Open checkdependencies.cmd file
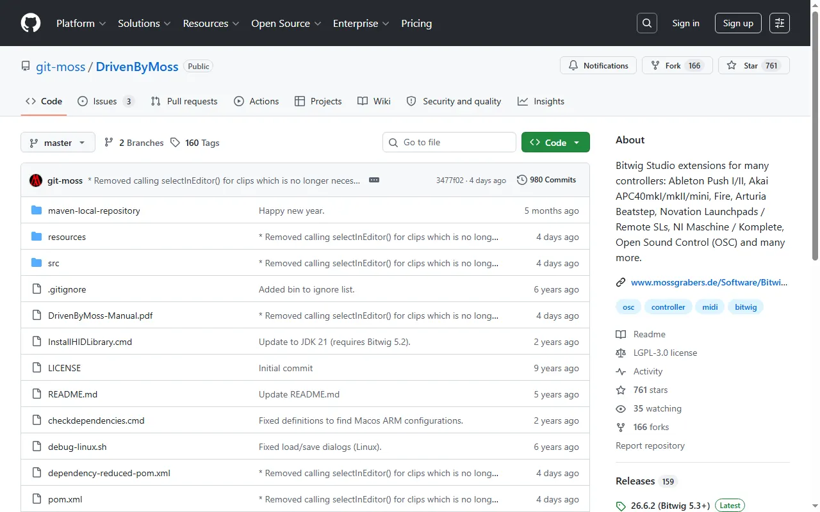The image size is (820, 512). (96, 420)
